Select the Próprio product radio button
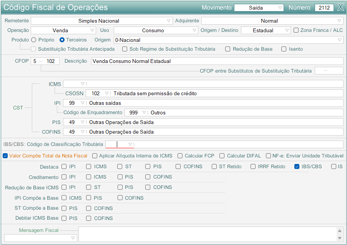The image size is (347, 245). [x=34, y=40]
